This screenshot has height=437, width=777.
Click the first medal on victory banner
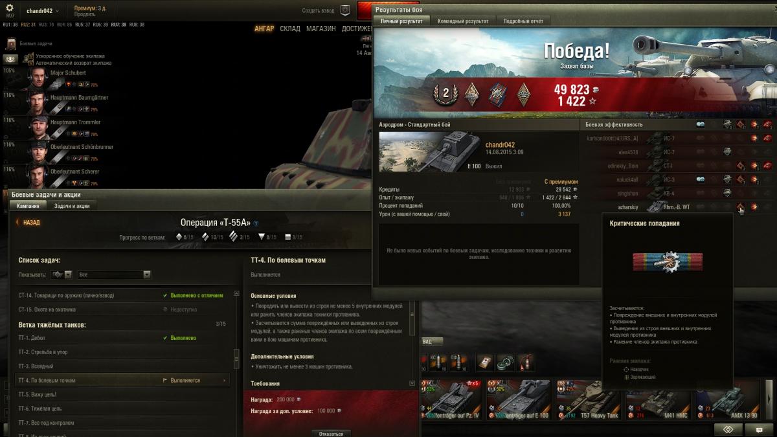pos(445,95)
